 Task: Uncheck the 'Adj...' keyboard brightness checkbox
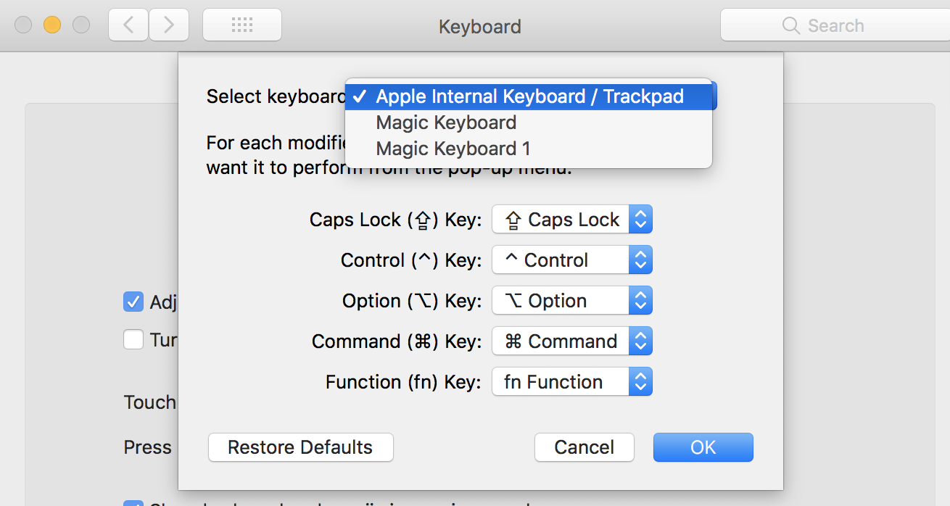click(133, 302)
